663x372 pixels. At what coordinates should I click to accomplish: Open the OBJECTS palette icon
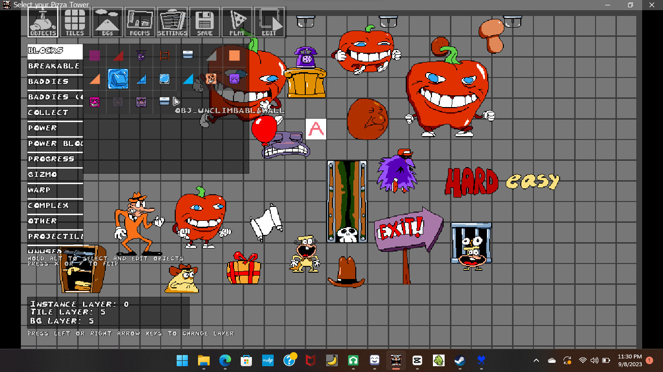[x=42, y=22]
